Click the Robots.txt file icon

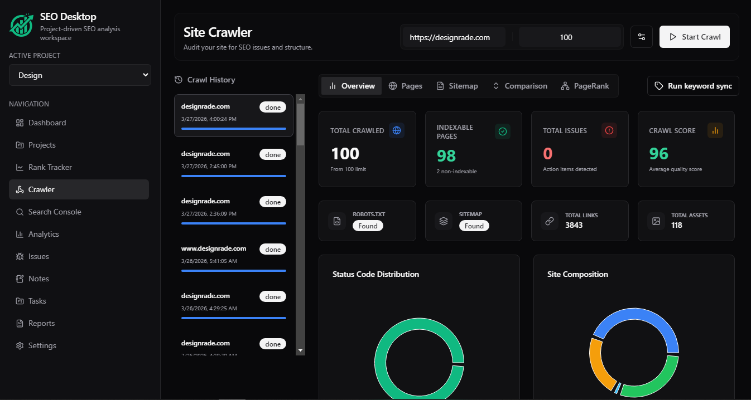tap(337, 221)
